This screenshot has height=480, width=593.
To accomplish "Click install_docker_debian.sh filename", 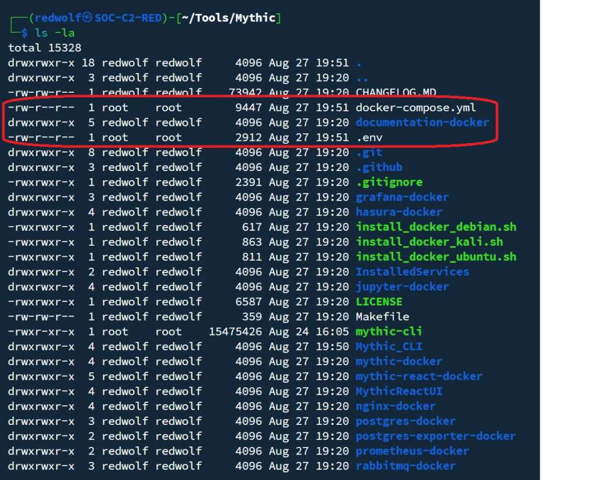I will 436,227.
